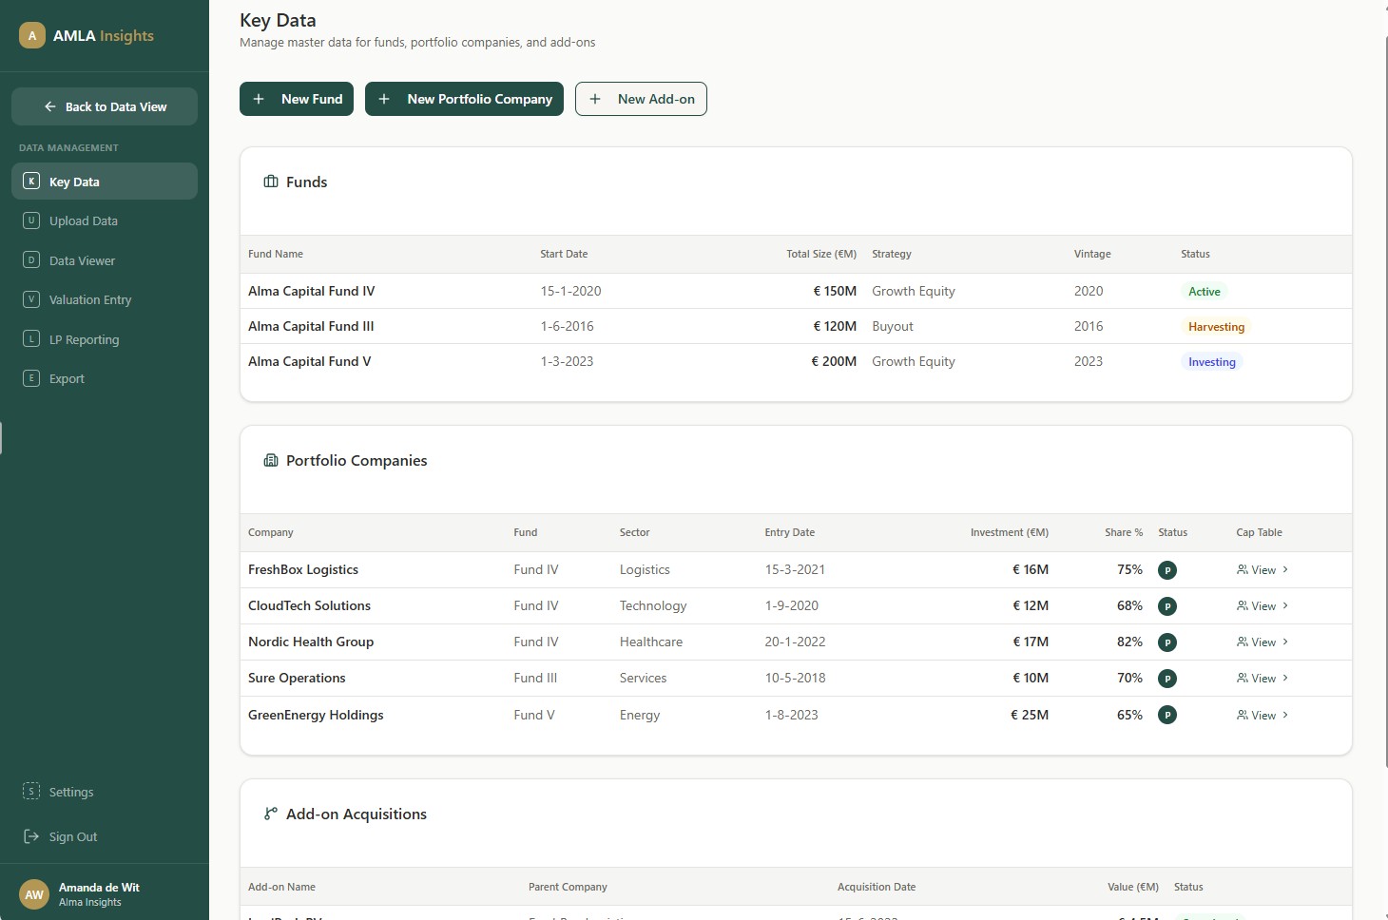View cap table for Sure Operations

1263,678
